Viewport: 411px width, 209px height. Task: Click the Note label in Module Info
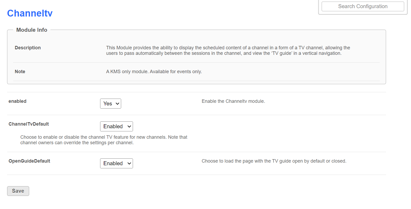20,72
